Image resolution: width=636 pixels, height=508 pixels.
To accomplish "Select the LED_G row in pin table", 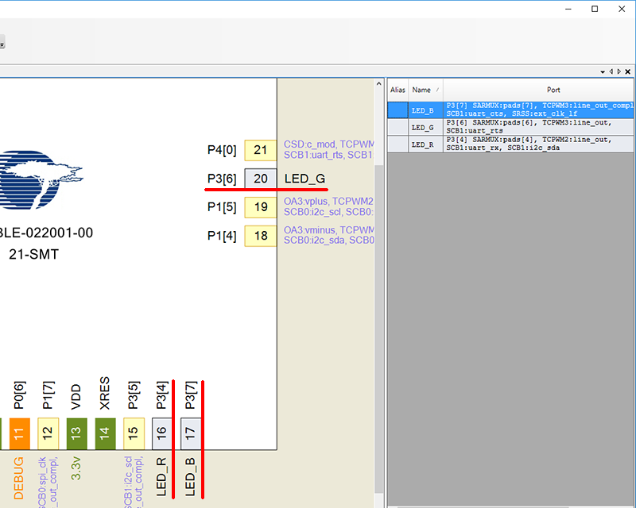I will [510, 127].
